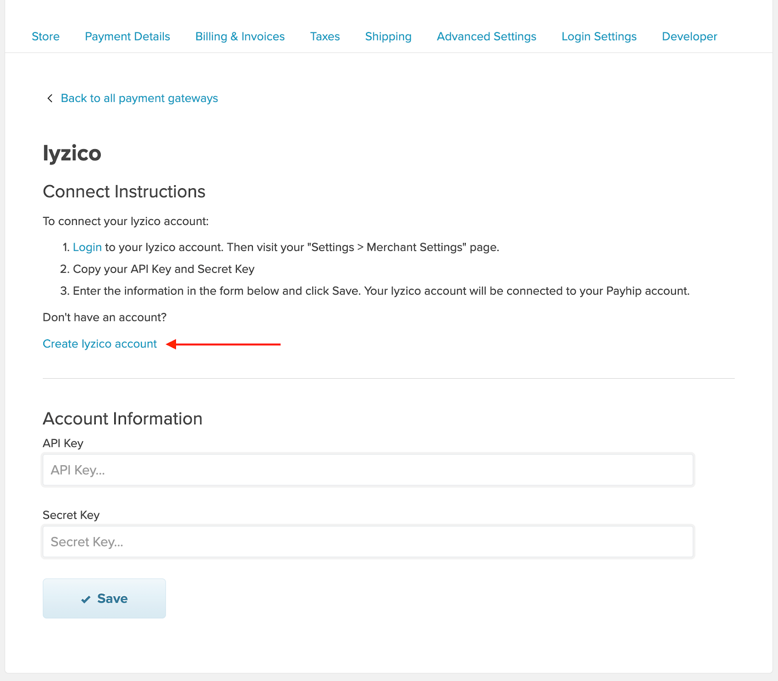Click the API Key field label
The image size is (778, 681).
(x=63, y=443)
